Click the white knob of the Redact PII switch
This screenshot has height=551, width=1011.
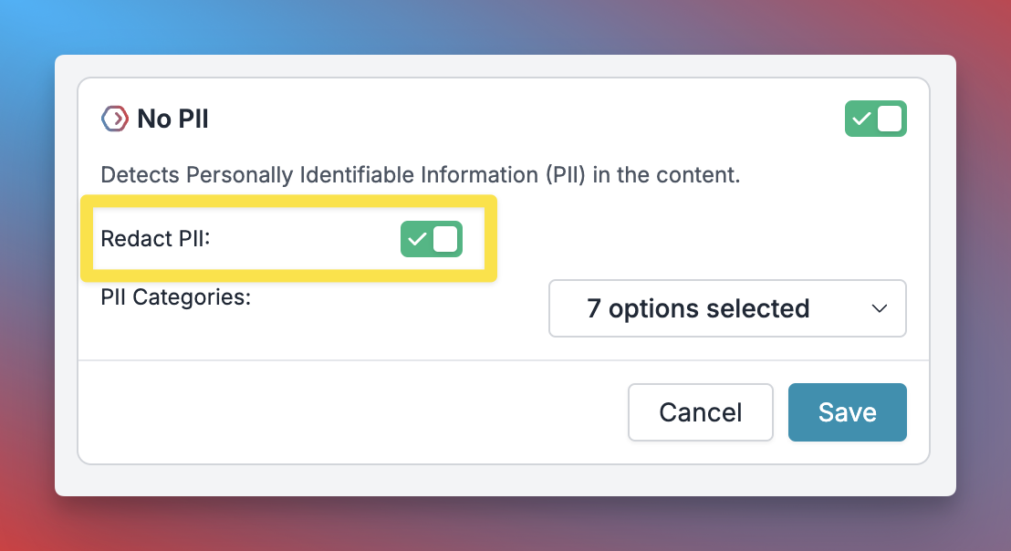[x=445, y=239]
